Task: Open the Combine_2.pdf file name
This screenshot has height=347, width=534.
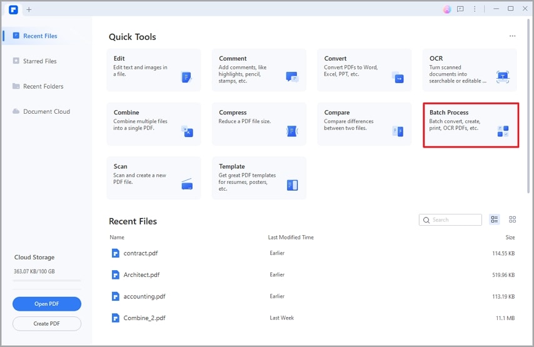Action: [x=144, y=318]
